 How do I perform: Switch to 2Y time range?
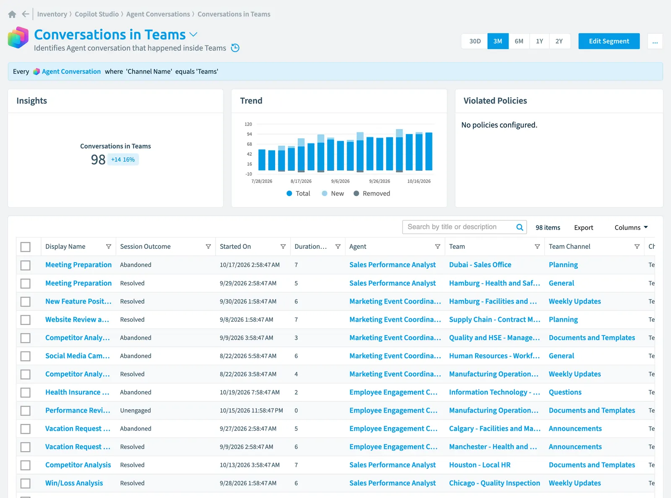tap(559, 41)
